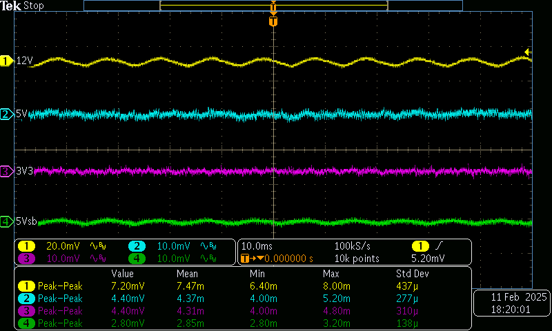Click the trigger source channel 1 badge
The image size is (552, 331).
pyautogui.click(x=420, y=246)
